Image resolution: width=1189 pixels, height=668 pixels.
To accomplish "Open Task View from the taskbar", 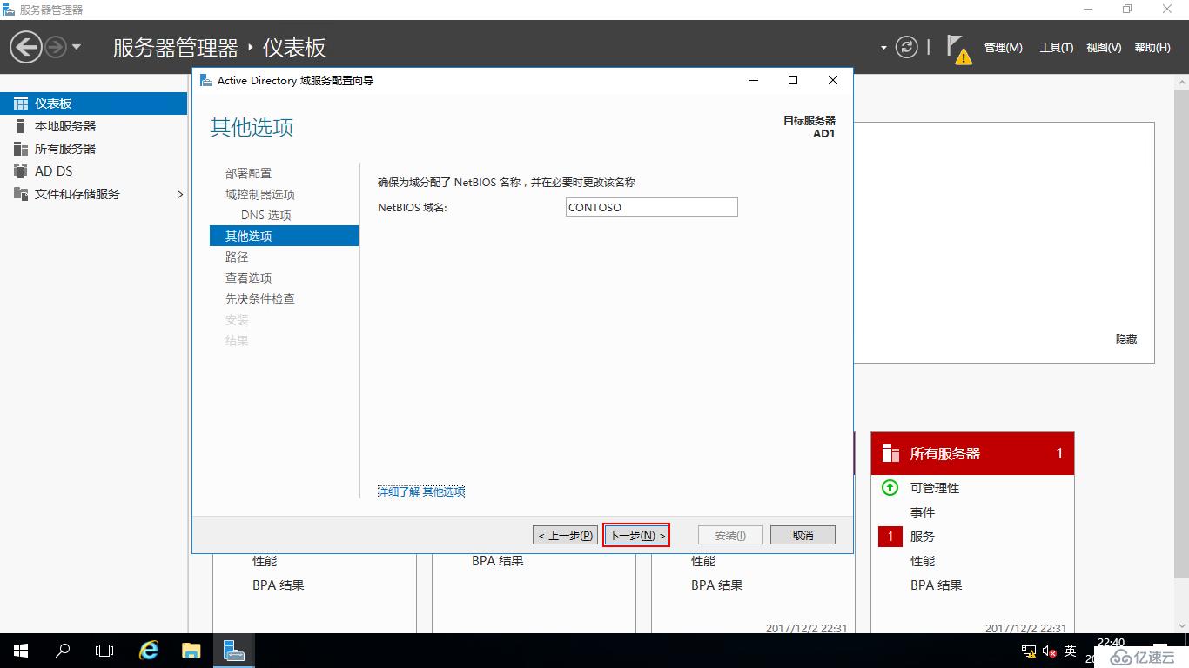I will pyautogui.click(x=104, y=651).
